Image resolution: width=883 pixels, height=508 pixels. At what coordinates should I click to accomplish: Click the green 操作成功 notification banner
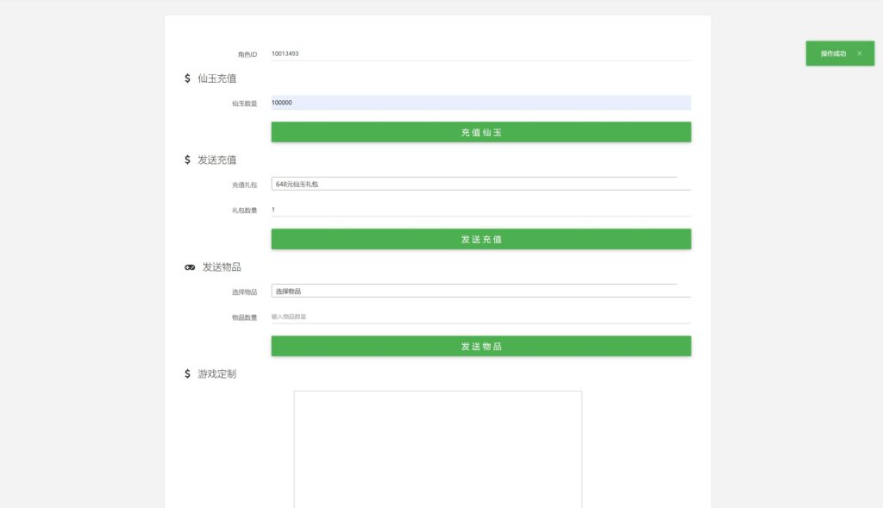point(834,53)
